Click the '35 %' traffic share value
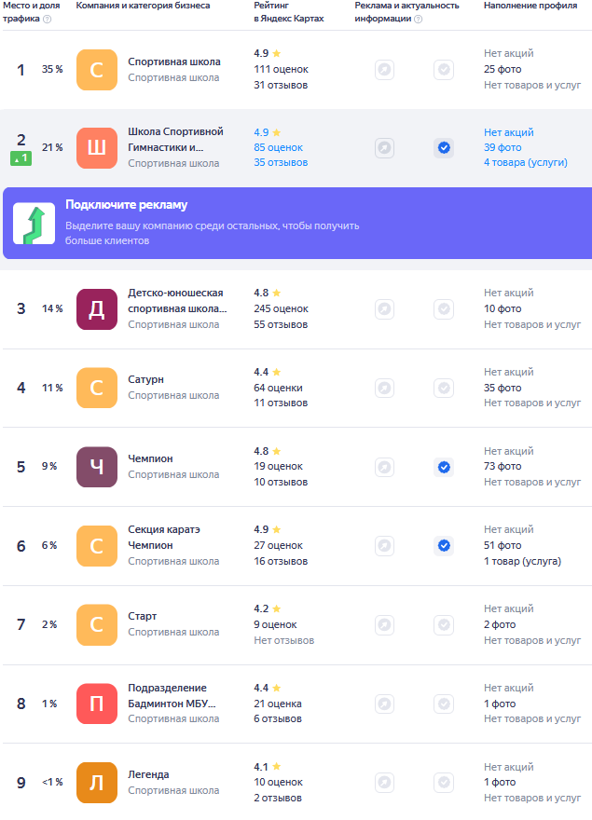This screenshot has height=820, width=592. (52, 69)
